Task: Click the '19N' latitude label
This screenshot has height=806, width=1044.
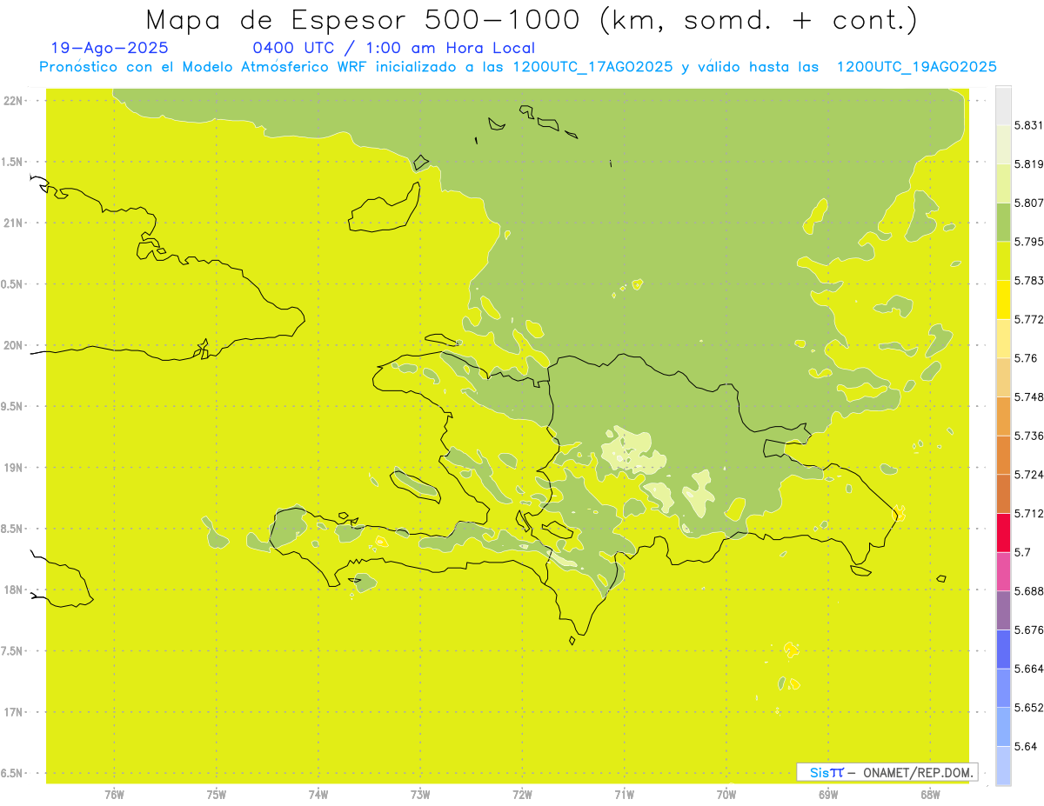Action: coord(14,468)
